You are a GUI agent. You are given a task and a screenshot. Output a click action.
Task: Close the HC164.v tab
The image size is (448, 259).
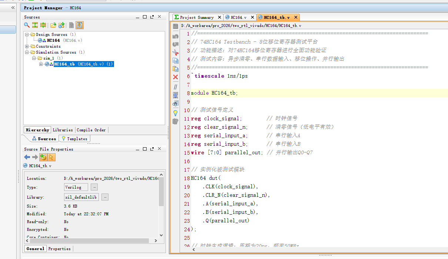pyautogui.click(x=253, y=17)
